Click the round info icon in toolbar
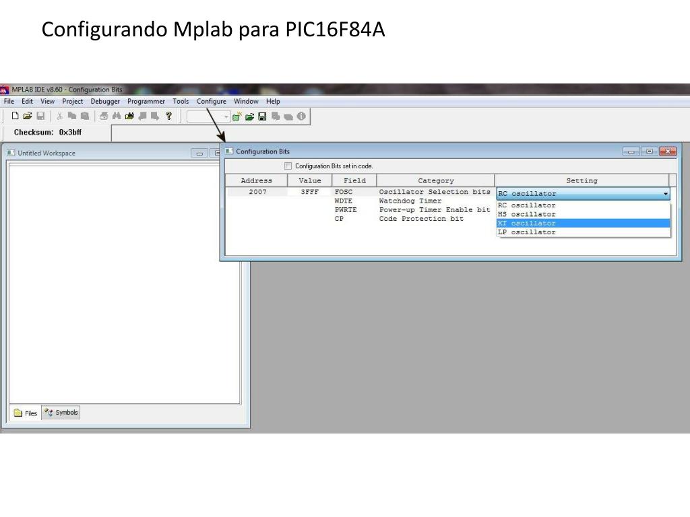 [x=301, y=116]
